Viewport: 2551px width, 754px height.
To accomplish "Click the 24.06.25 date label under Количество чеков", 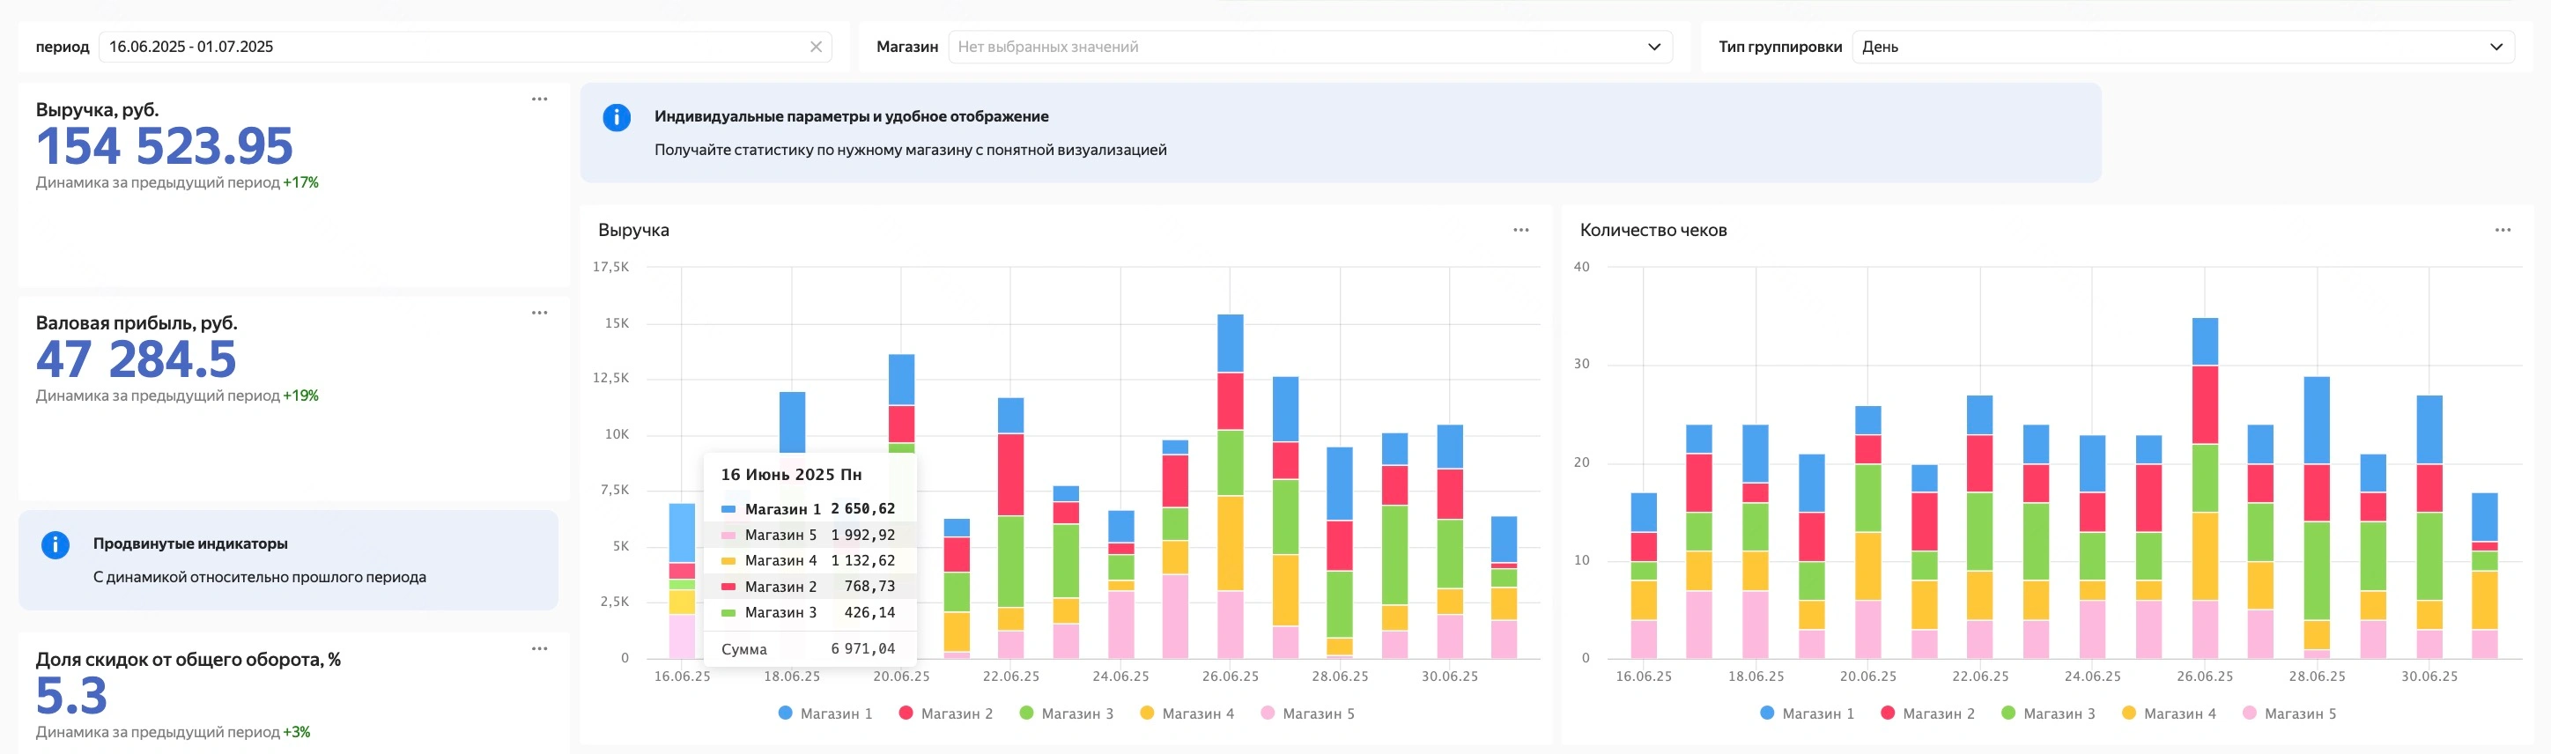I will pyautogui.click(x=2092, y=676).
